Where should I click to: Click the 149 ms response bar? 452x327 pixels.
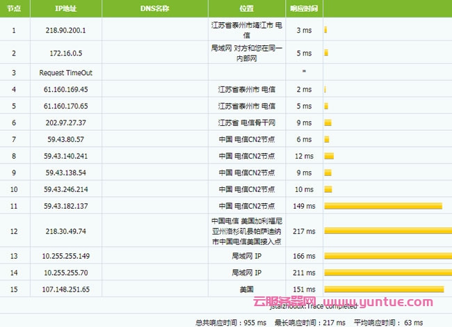pyautogui.click(x=383, y=206)
